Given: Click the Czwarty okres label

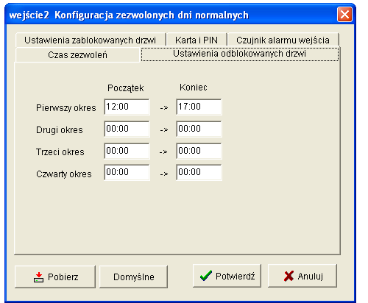Looking at the screenshot, I should click(64, 174).
